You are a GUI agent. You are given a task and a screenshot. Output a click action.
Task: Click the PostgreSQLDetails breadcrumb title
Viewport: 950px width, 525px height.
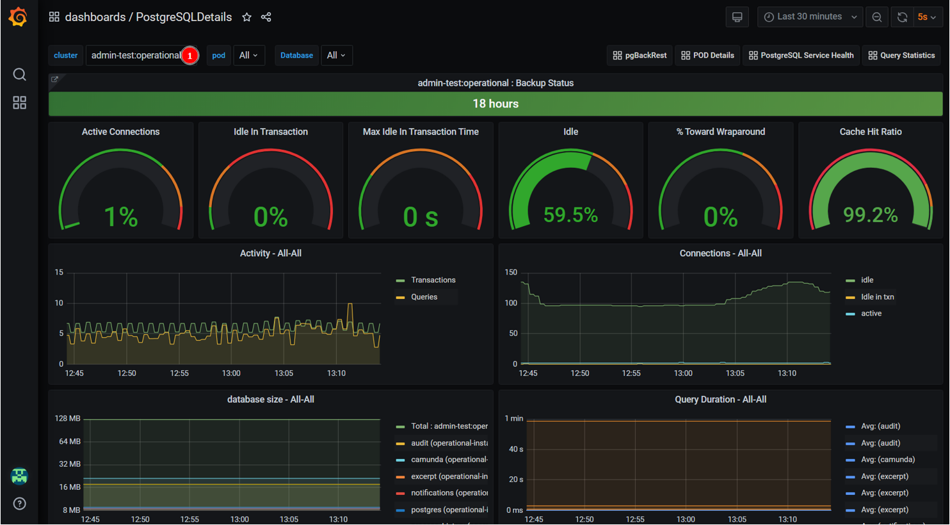click(x=184, y=17)
